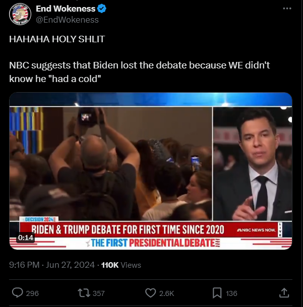Click the 0:14 video duration badge
This screenshot has height=307, width=303.
click(x=26, y=238)
